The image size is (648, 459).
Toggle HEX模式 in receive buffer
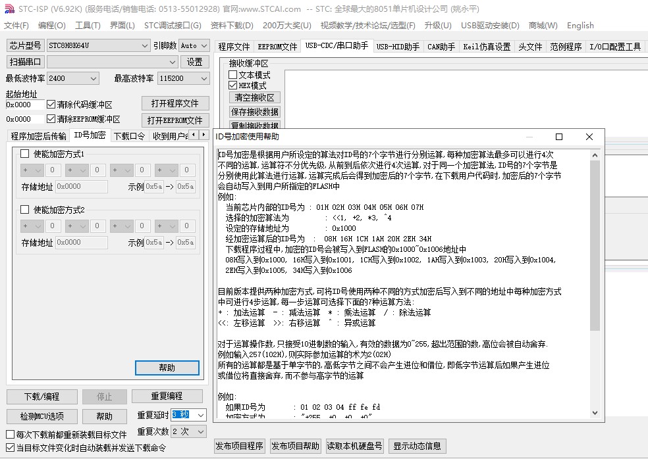(x=232, y=85)
